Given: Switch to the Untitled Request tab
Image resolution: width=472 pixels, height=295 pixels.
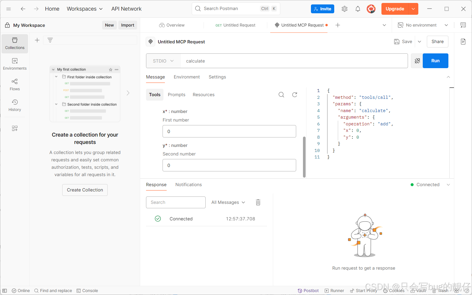Looking at the screenshot, I should click(x=235, y=25).
